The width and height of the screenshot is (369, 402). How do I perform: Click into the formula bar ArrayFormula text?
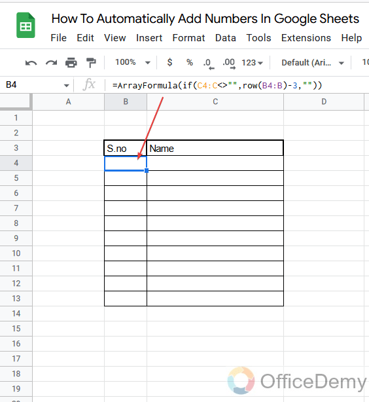coord(217,85)
